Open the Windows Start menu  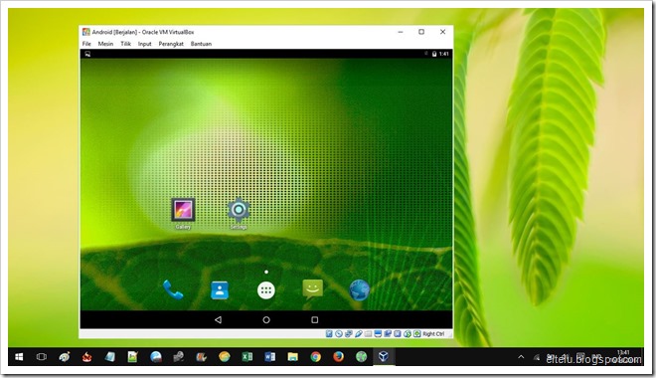[19, 357]
